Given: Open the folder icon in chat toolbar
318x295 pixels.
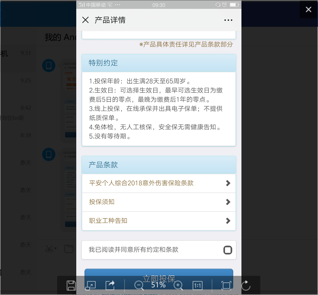Looking at the screenshot, I should pos(69,249).
